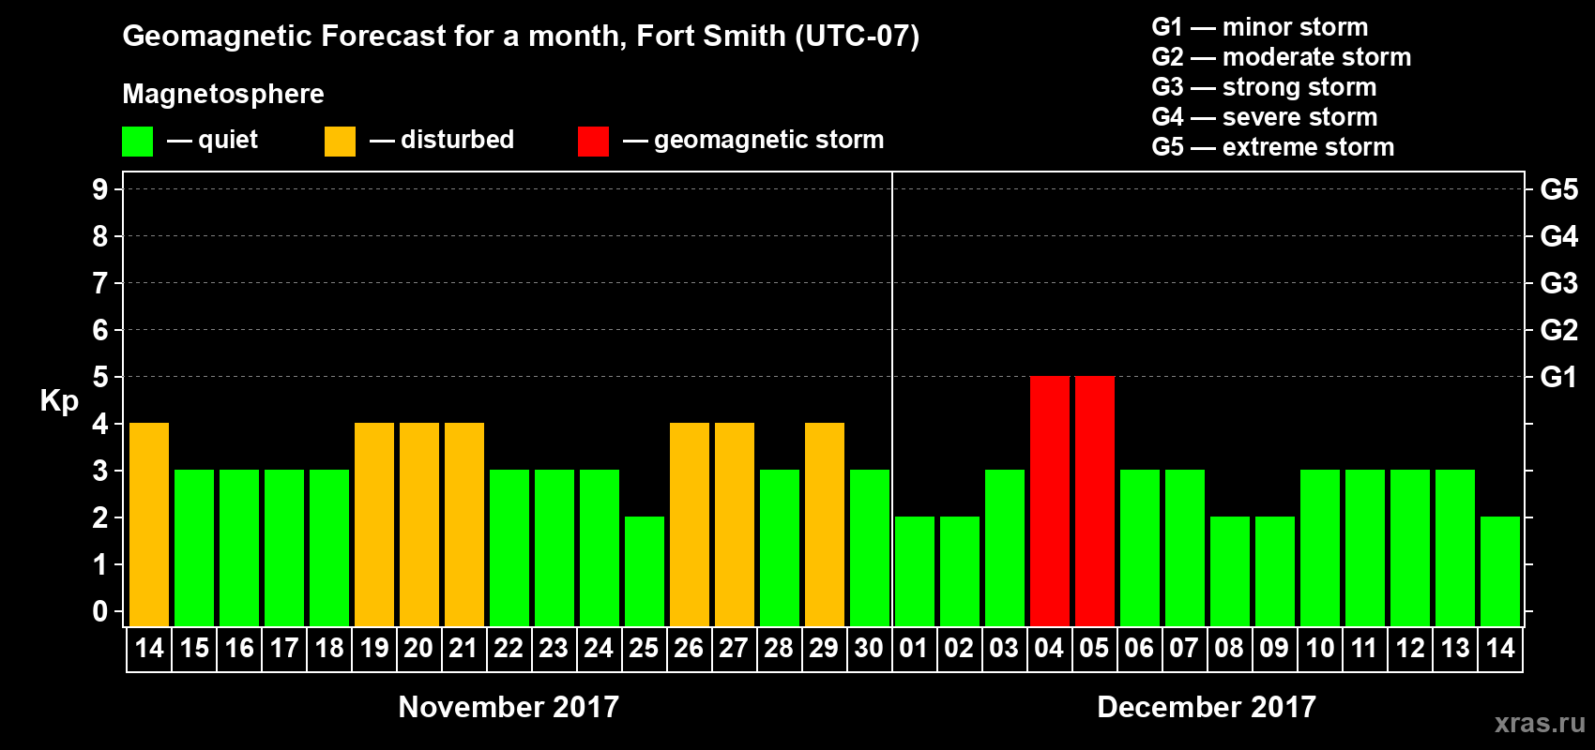Screen dimensions: 1595x750
Task: Click the G3 label on right axis
Action: click(1559, 283)
